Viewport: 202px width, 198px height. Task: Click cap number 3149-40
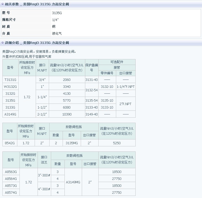92,114
